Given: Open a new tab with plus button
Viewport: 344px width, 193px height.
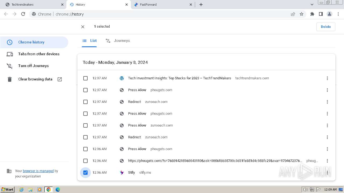Looking at the screenshot, I should (201, 5).
